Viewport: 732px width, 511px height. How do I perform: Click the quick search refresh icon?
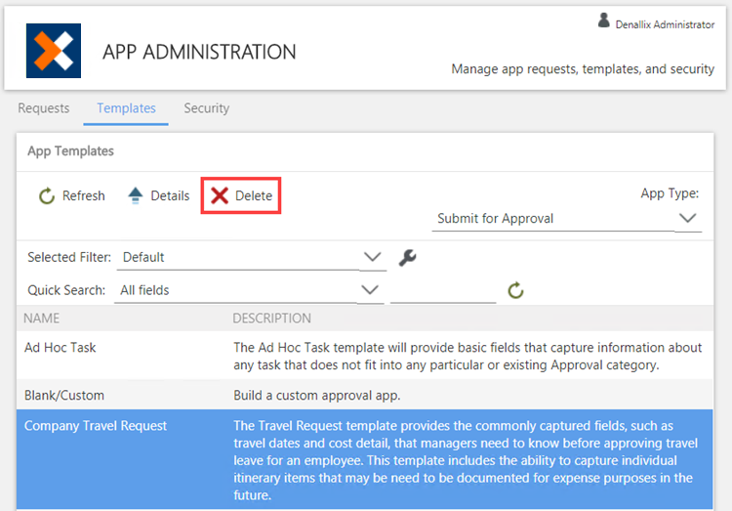pos(516,290)
